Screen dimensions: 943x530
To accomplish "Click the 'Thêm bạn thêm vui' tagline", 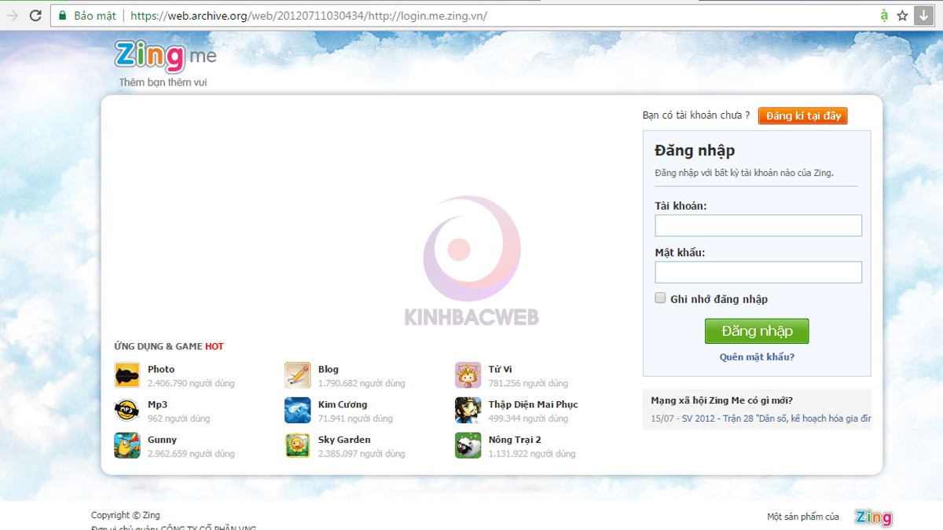I will pyautogui.click(x=163, y=82).
